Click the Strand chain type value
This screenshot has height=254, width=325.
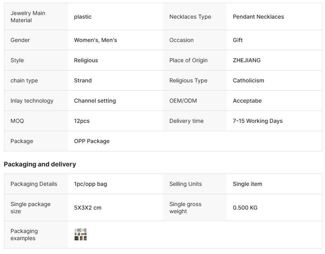pyautogui.click(x=83, y=80)
